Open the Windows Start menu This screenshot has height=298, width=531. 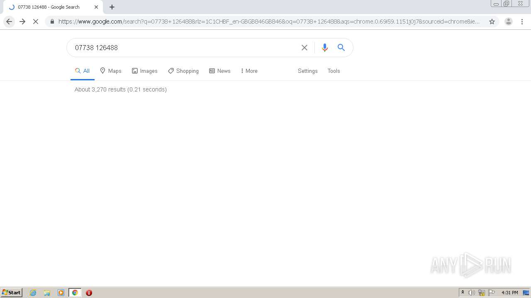coord(12,293)
